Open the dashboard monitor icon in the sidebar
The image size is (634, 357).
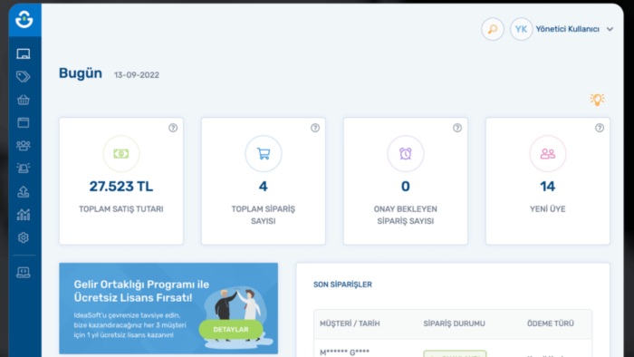[24, 53]
